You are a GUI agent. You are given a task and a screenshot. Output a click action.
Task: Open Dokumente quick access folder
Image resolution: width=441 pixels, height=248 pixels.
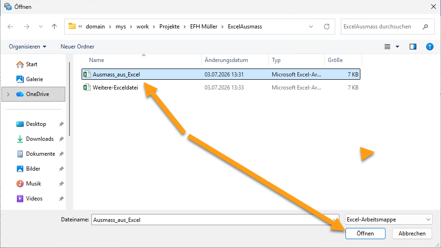tap(35, 154)
